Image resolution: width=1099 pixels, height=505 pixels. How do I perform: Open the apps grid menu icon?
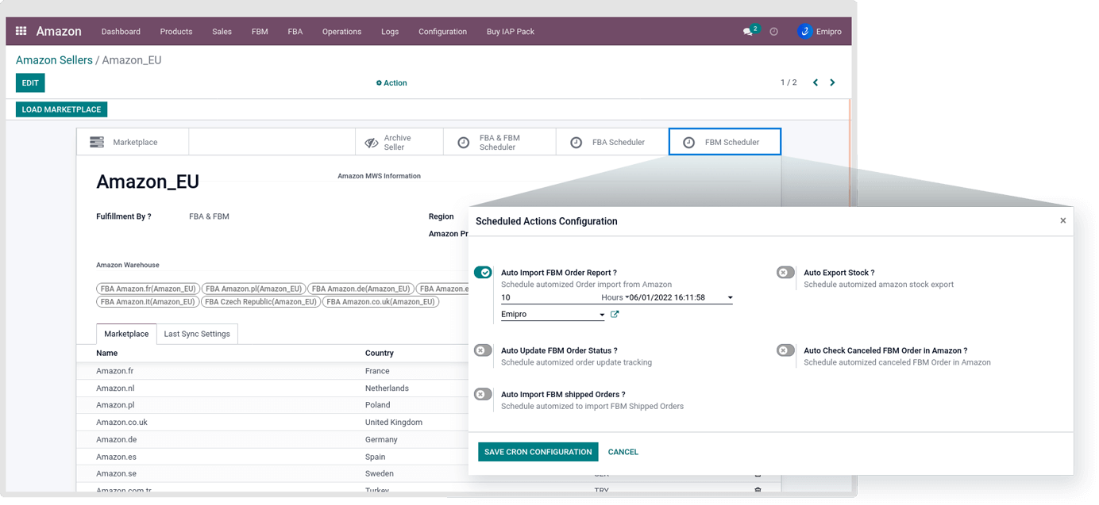pos(21,31)
